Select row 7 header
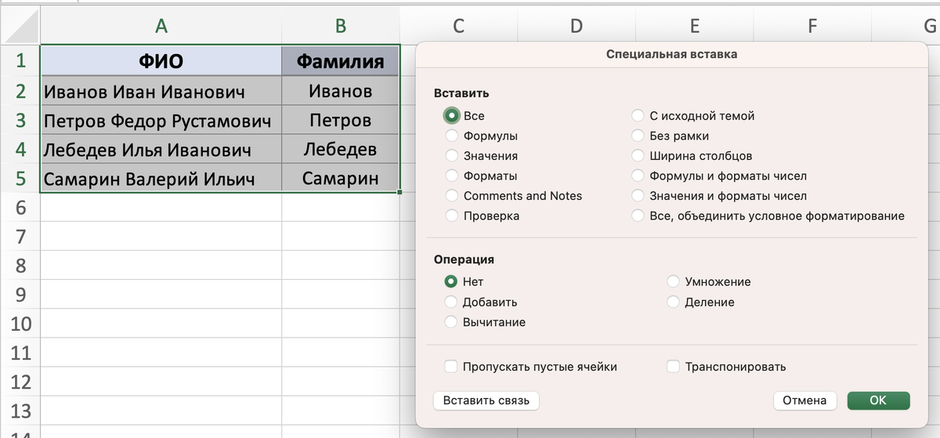This screenshot has height=438, width=940. [x=20, y=237]
